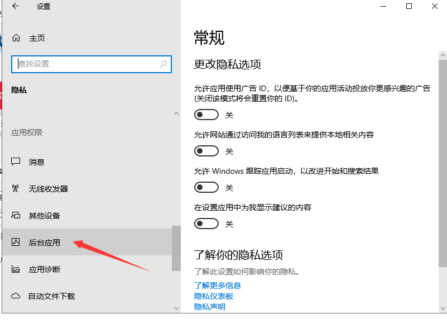The height and width of the screenshot is (323, 447).
Task: Click main pane scrollbar up arrow
Action: pyautogui.click(x=442, y=55)
